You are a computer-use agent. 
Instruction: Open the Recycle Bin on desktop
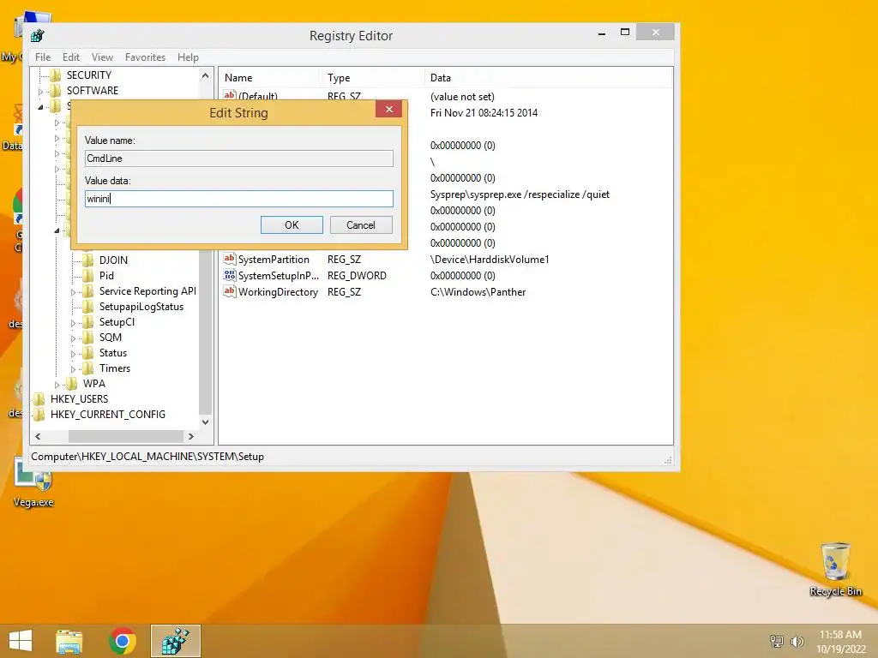(835, 569)
